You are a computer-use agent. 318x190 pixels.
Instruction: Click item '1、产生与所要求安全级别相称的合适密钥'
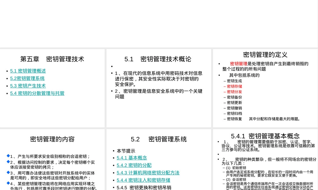(x=50, y=156)
